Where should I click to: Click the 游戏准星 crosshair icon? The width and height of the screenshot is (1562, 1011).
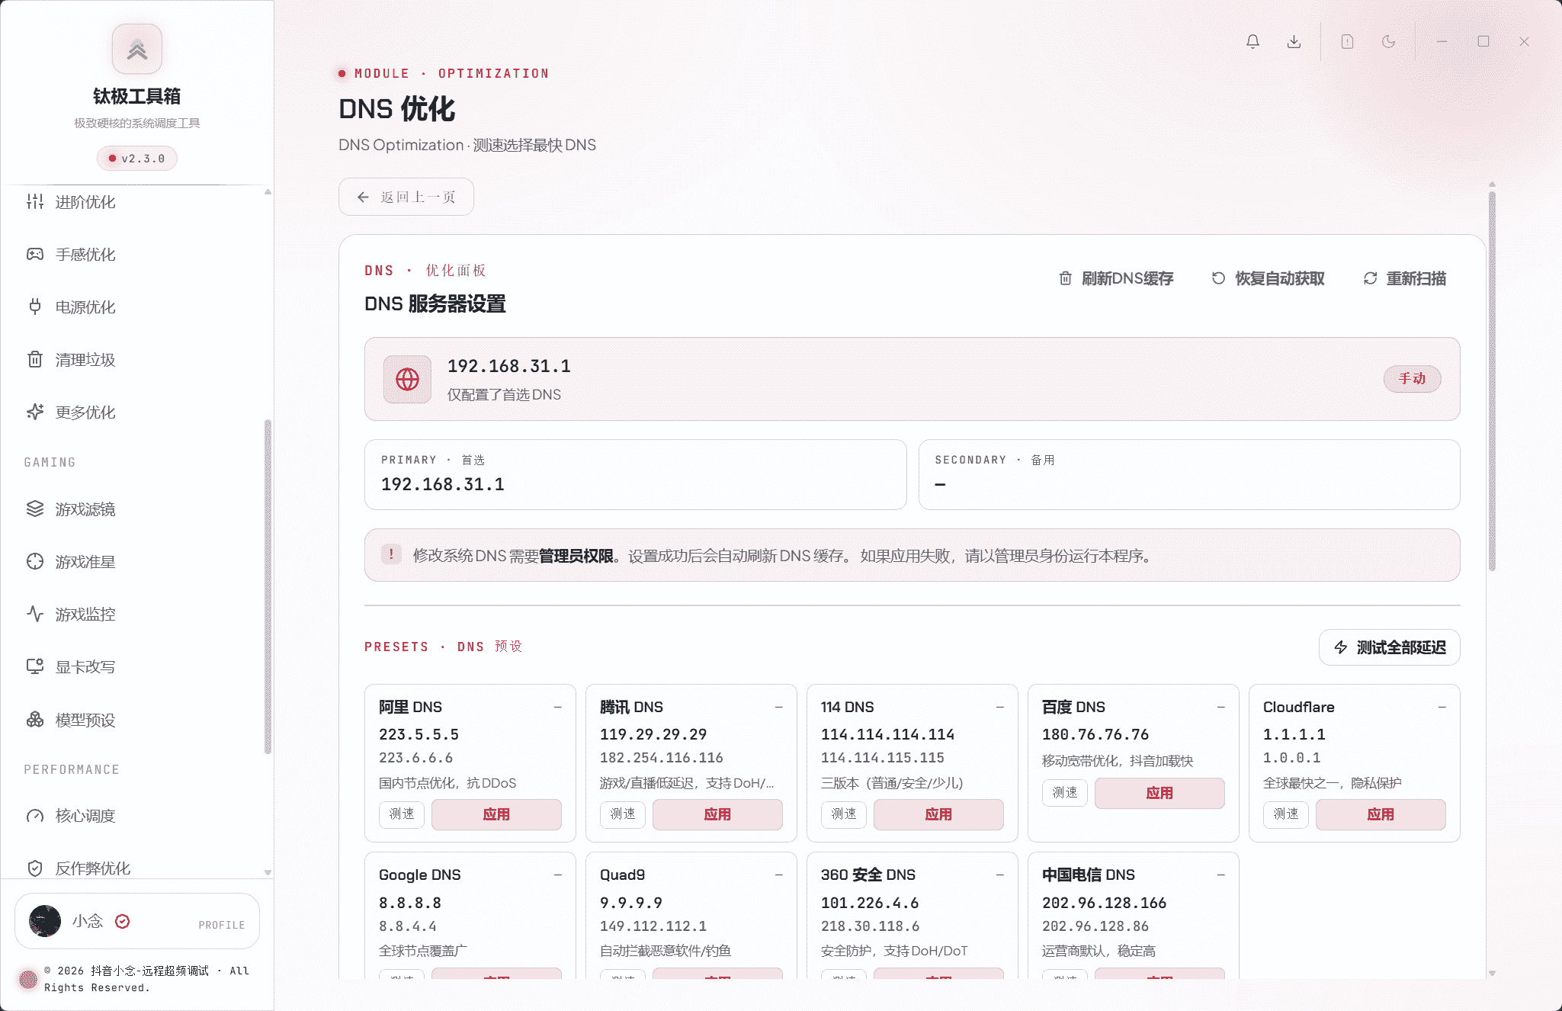coord(35,562)
